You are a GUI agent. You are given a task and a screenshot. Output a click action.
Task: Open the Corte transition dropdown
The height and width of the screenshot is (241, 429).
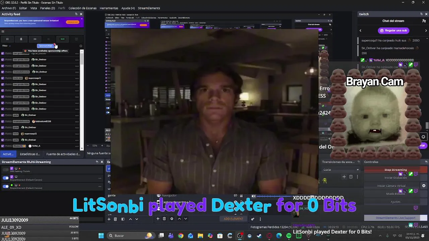(341, 170)
